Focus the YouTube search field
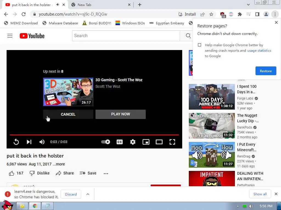 point(126,36)
